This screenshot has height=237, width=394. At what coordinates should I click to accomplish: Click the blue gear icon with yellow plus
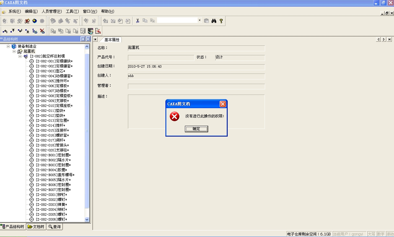tap(35, 21)
